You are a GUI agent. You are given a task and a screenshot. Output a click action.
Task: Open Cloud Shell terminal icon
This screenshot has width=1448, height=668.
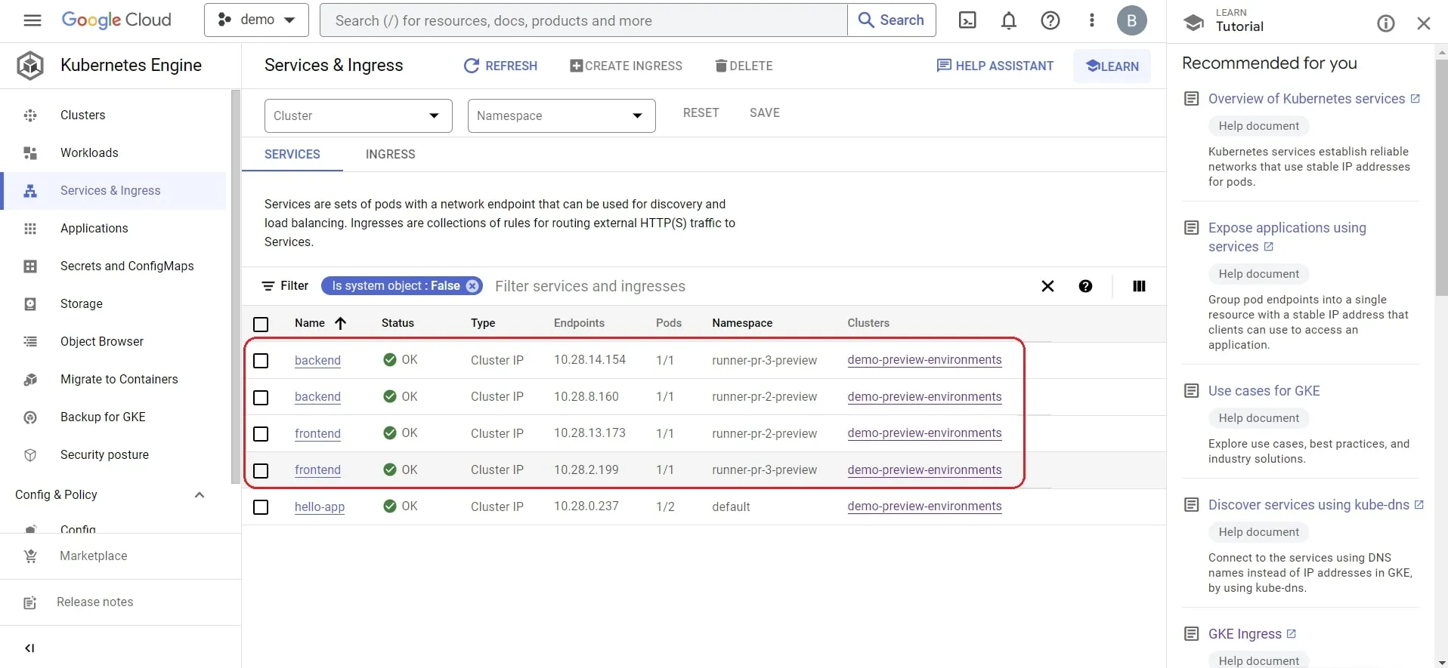[967, 20]
